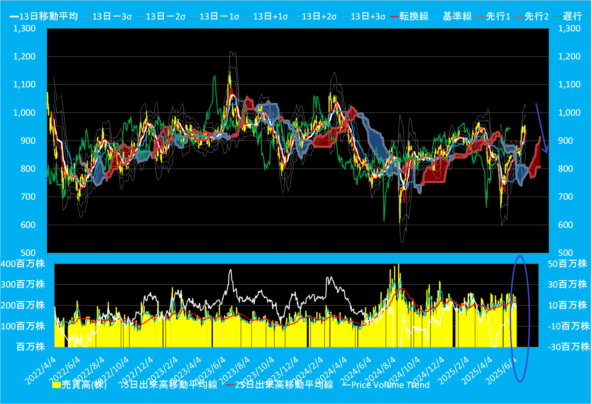
Task: Click the 13日+1σ legend label
Action: click(270, 16)
